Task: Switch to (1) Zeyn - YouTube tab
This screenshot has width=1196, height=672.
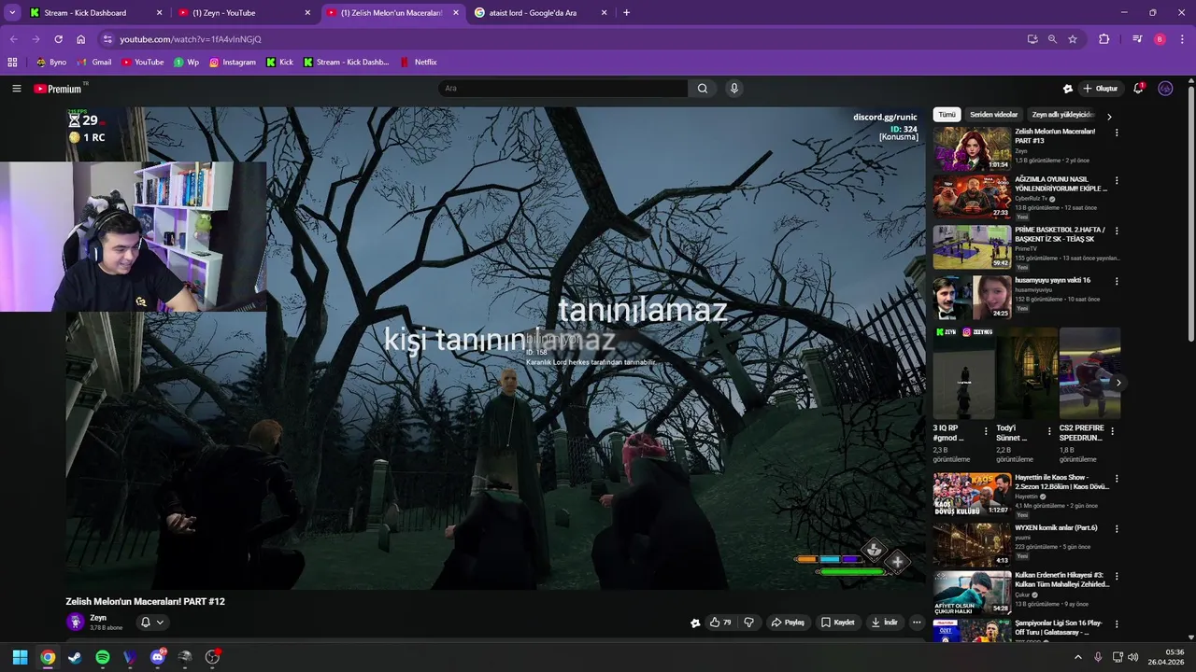Action: click(x=245, y=13)
